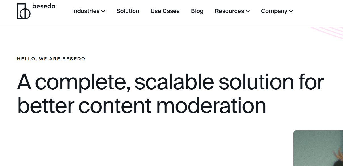343x166 pixels.
Task: Click the headline line "better content moderation"
Action: point(142,105)
